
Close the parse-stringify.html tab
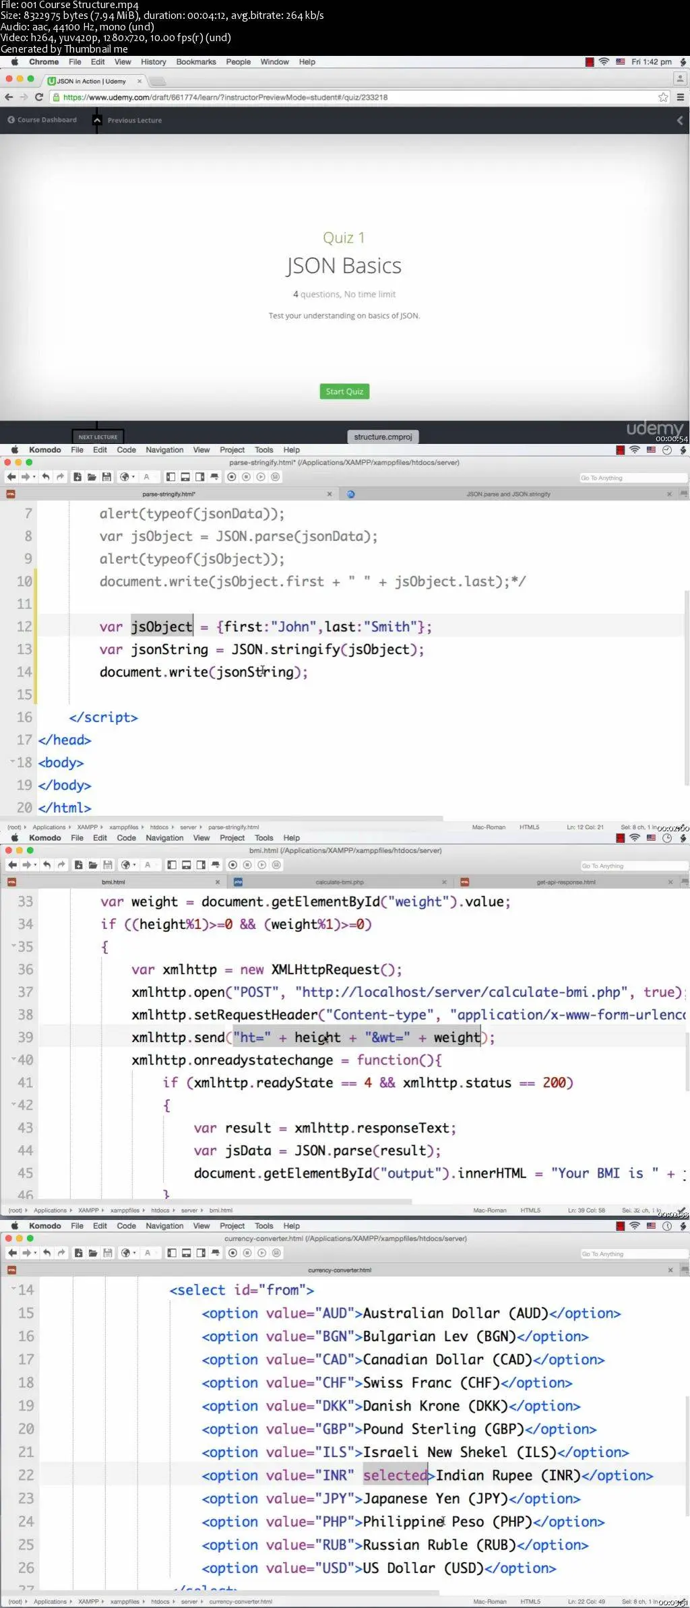click(330, 494)
